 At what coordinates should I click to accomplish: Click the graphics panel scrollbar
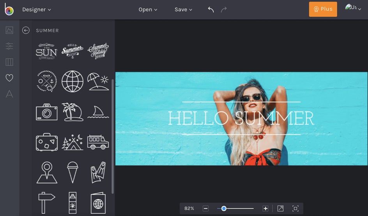tap(113, 136)
